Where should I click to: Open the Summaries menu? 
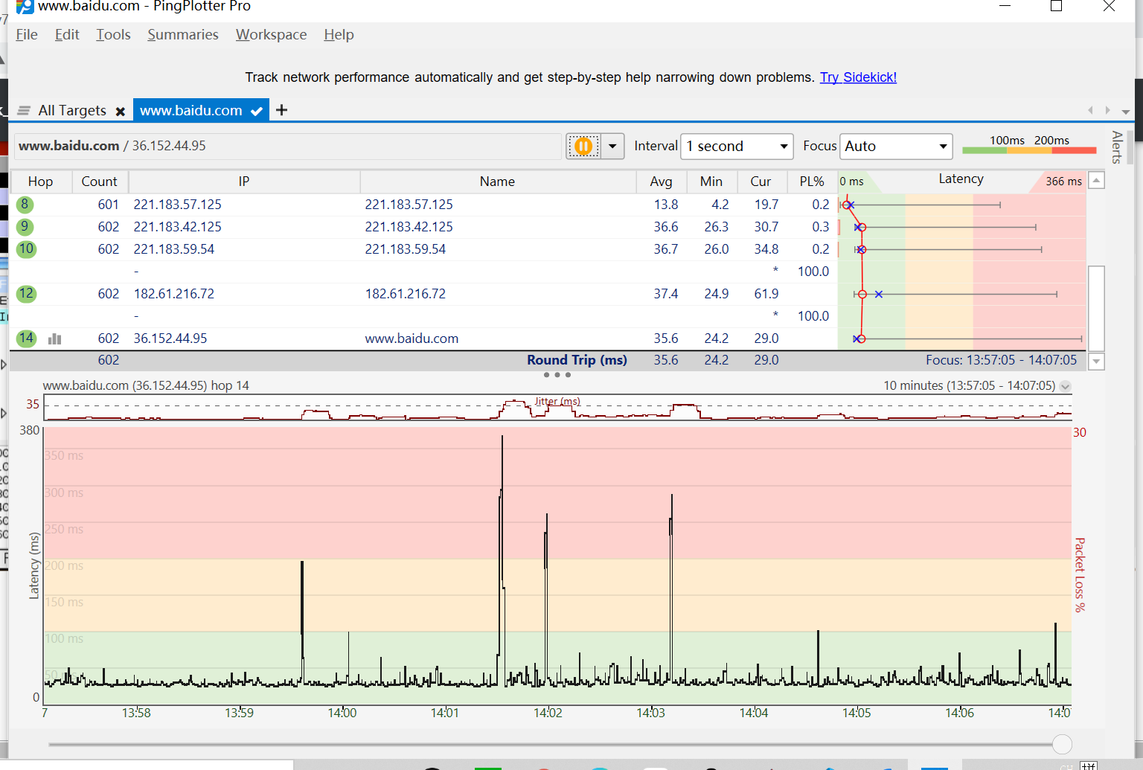[x=182, y=34]
